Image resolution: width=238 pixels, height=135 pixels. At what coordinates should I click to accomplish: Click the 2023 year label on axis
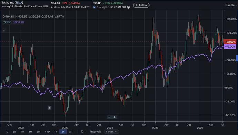[x=65, y=128]
